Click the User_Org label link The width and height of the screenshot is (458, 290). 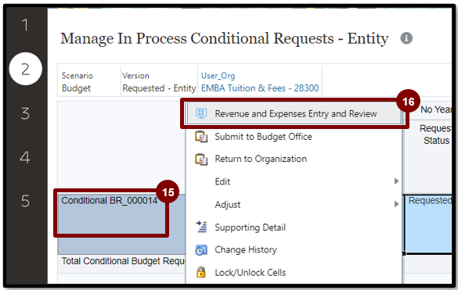tap(218, 76)
